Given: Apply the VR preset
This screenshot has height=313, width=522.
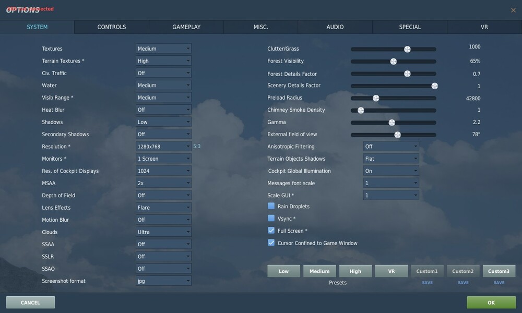Looking at the screenshot, I should (x=391, y=271).
